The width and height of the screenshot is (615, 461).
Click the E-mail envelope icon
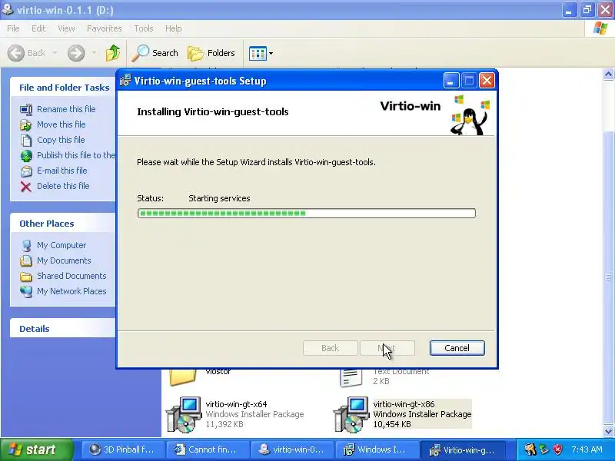[26, 171]
